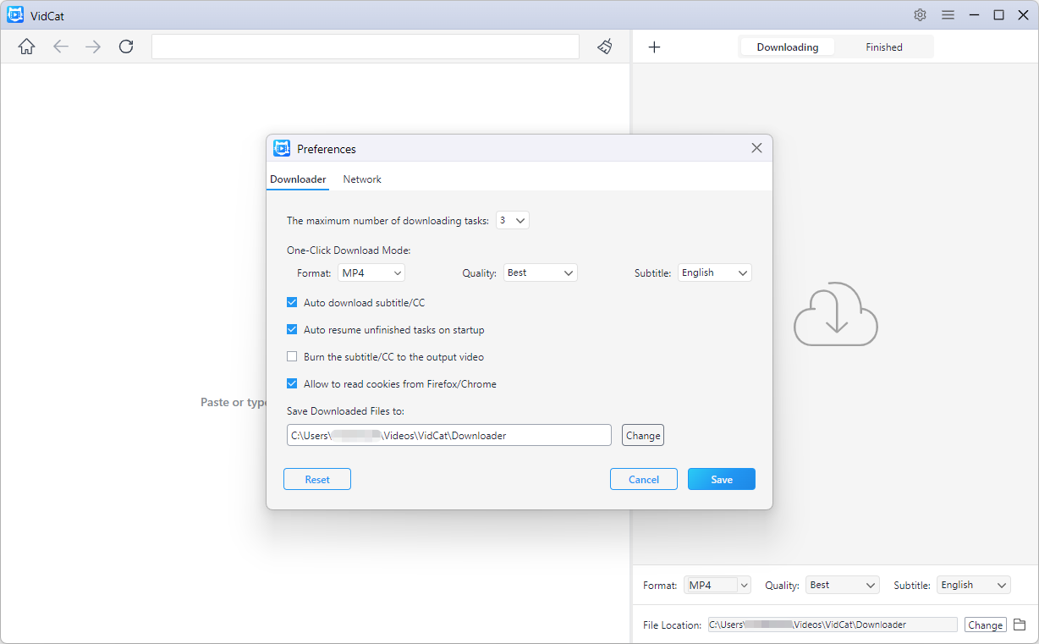The image size is (1039, 644).
Task: Navigate forward in the built-in browser
Action: coord(93,47)
